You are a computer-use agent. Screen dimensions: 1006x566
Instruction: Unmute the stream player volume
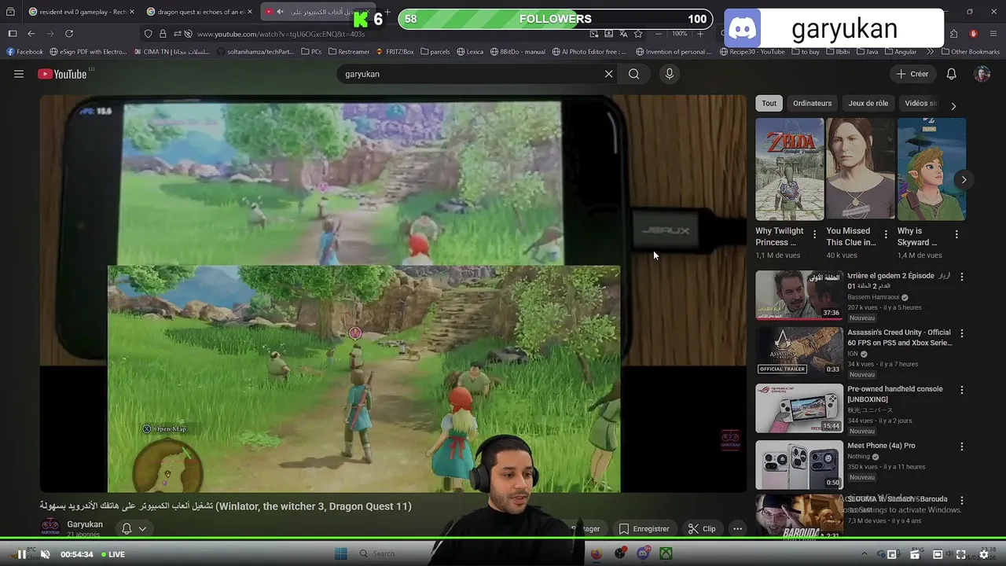pyautogui.click(x=45, y=554)
